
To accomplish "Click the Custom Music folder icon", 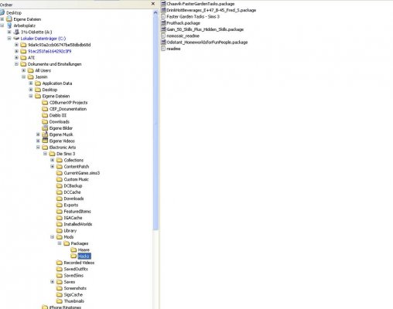I will (60, 179).
